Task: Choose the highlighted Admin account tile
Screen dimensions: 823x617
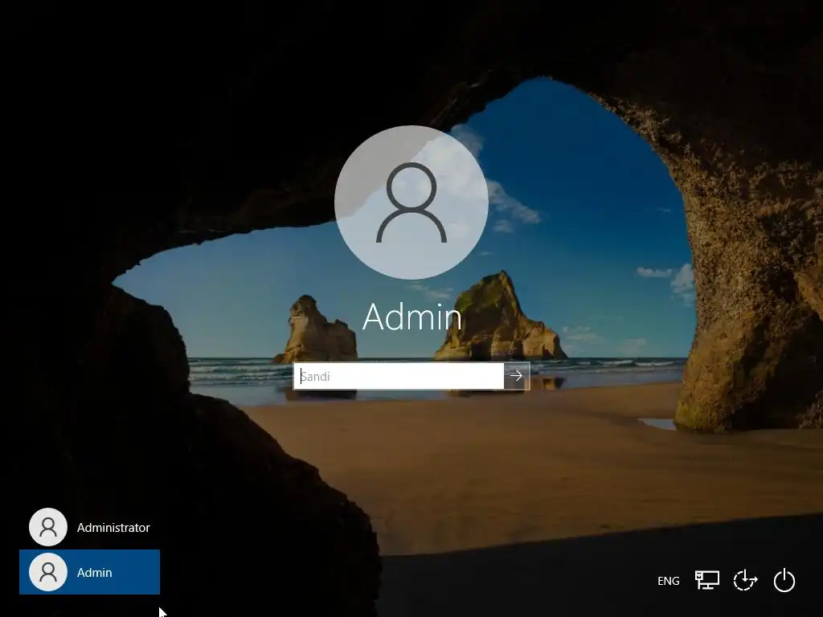Action: (90, 572)
